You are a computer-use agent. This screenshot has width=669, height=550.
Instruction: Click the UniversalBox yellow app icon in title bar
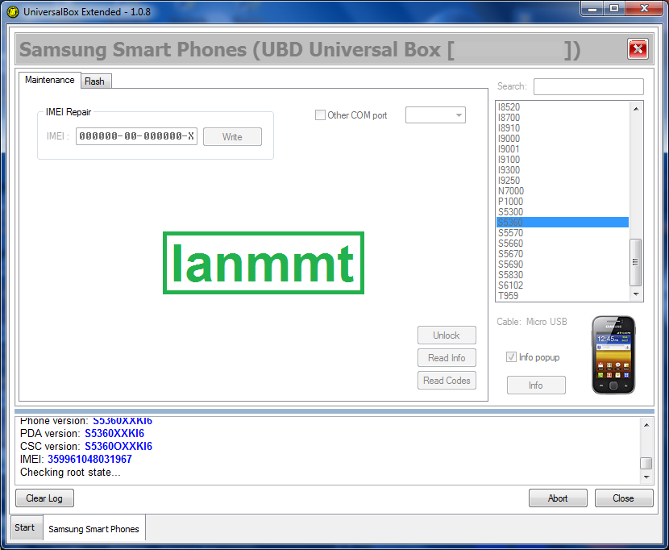13,12
